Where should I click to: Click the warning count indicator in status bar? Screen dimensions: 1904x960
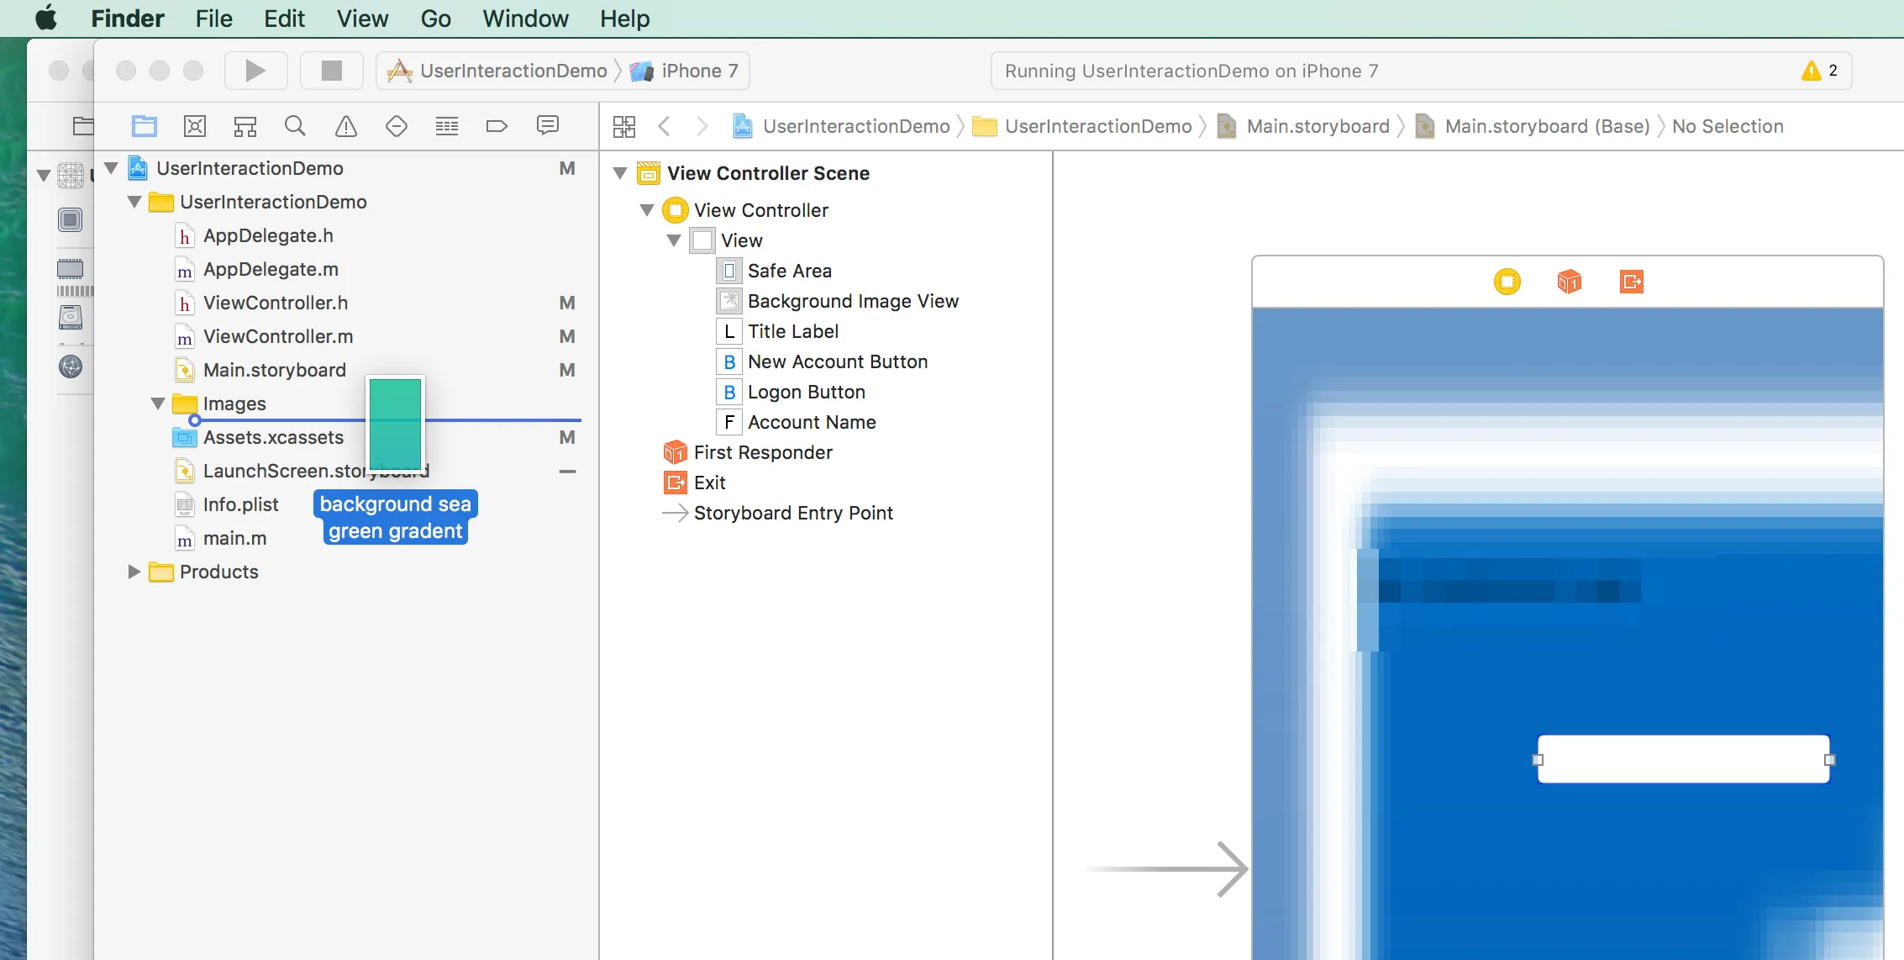1819,71
